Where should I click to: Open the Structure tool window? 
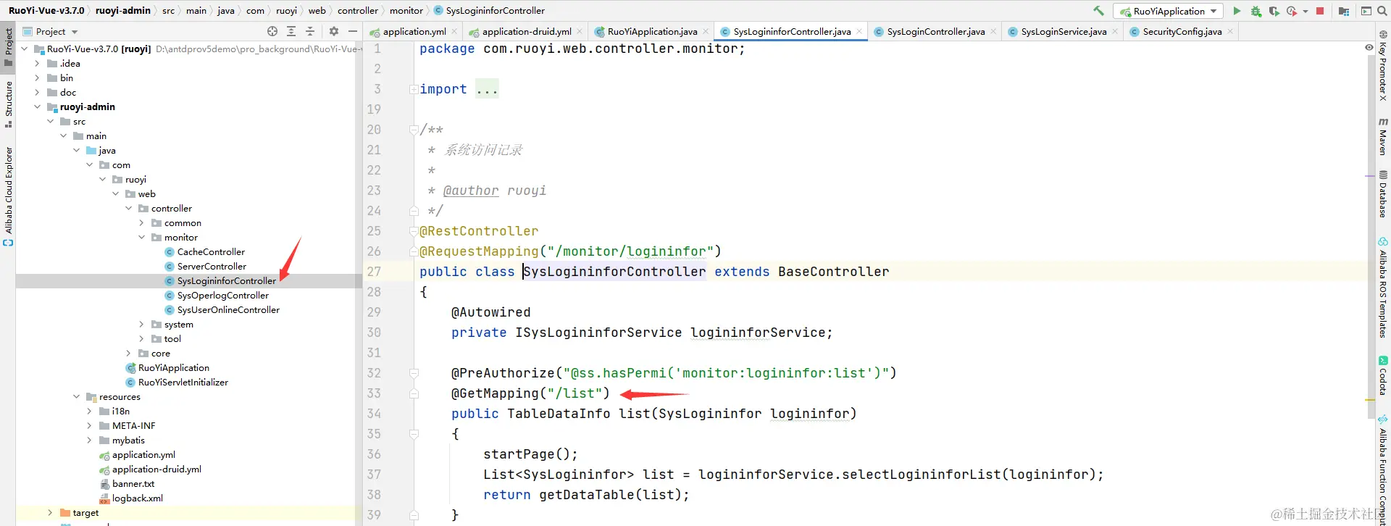(x=9, y=104)
